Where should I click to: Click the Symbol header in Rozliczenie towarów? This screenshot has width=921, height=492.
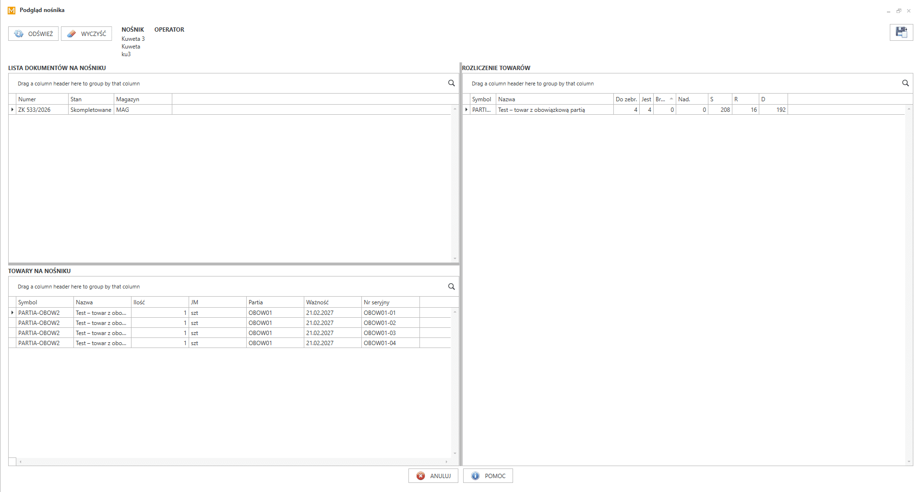(x=483, y=99)
